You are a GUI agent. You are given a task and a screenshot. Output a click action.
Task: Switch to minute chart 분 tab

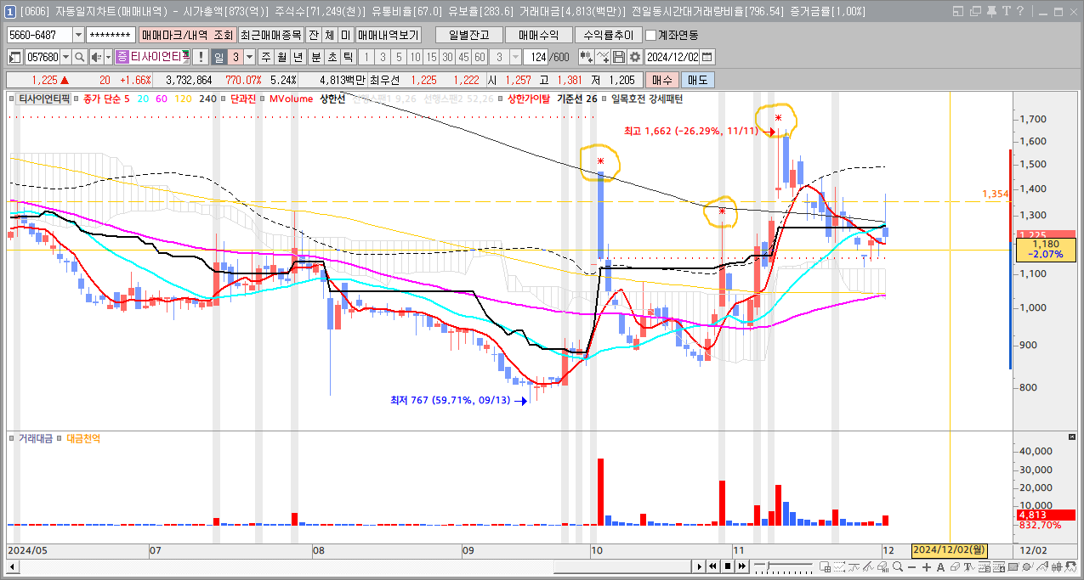point(315,57)
